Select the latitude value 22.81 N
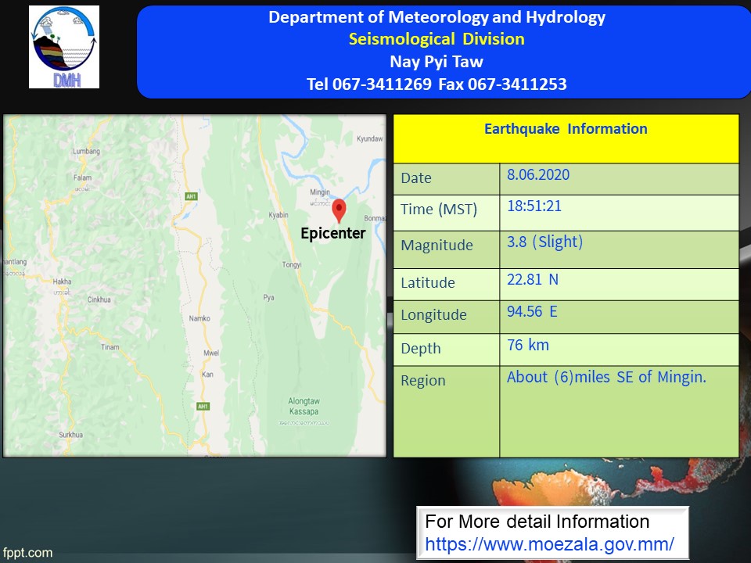The image size is (751, 563). pos(533,279)
